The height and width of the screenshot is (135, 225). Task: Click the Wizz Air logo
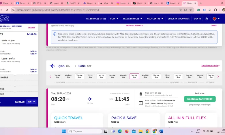pos(4,18)
